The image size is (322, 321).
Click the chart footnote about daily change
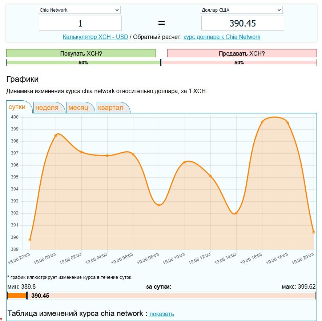coord(70,277)
